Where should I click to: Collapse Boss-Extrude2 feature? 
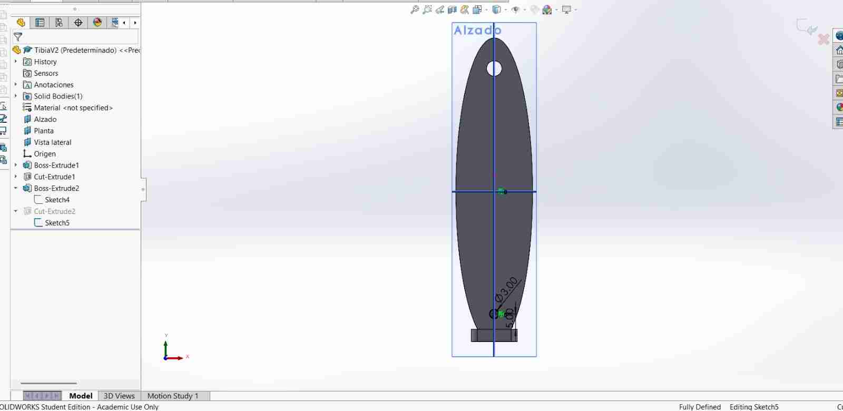(16, 188)
